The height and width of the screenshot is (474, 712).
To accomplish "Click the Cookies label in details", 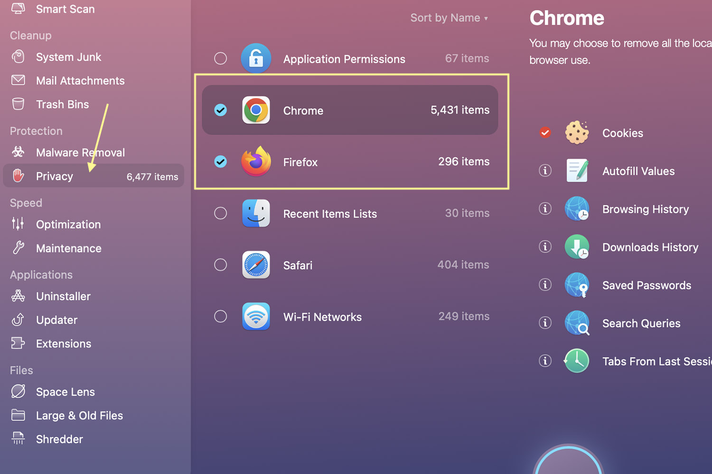I will coord(623,133).
